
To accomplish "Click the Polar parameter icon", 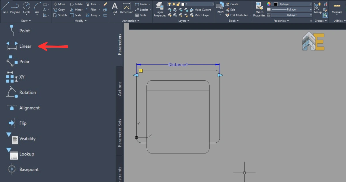I will (x=12, y=62).
